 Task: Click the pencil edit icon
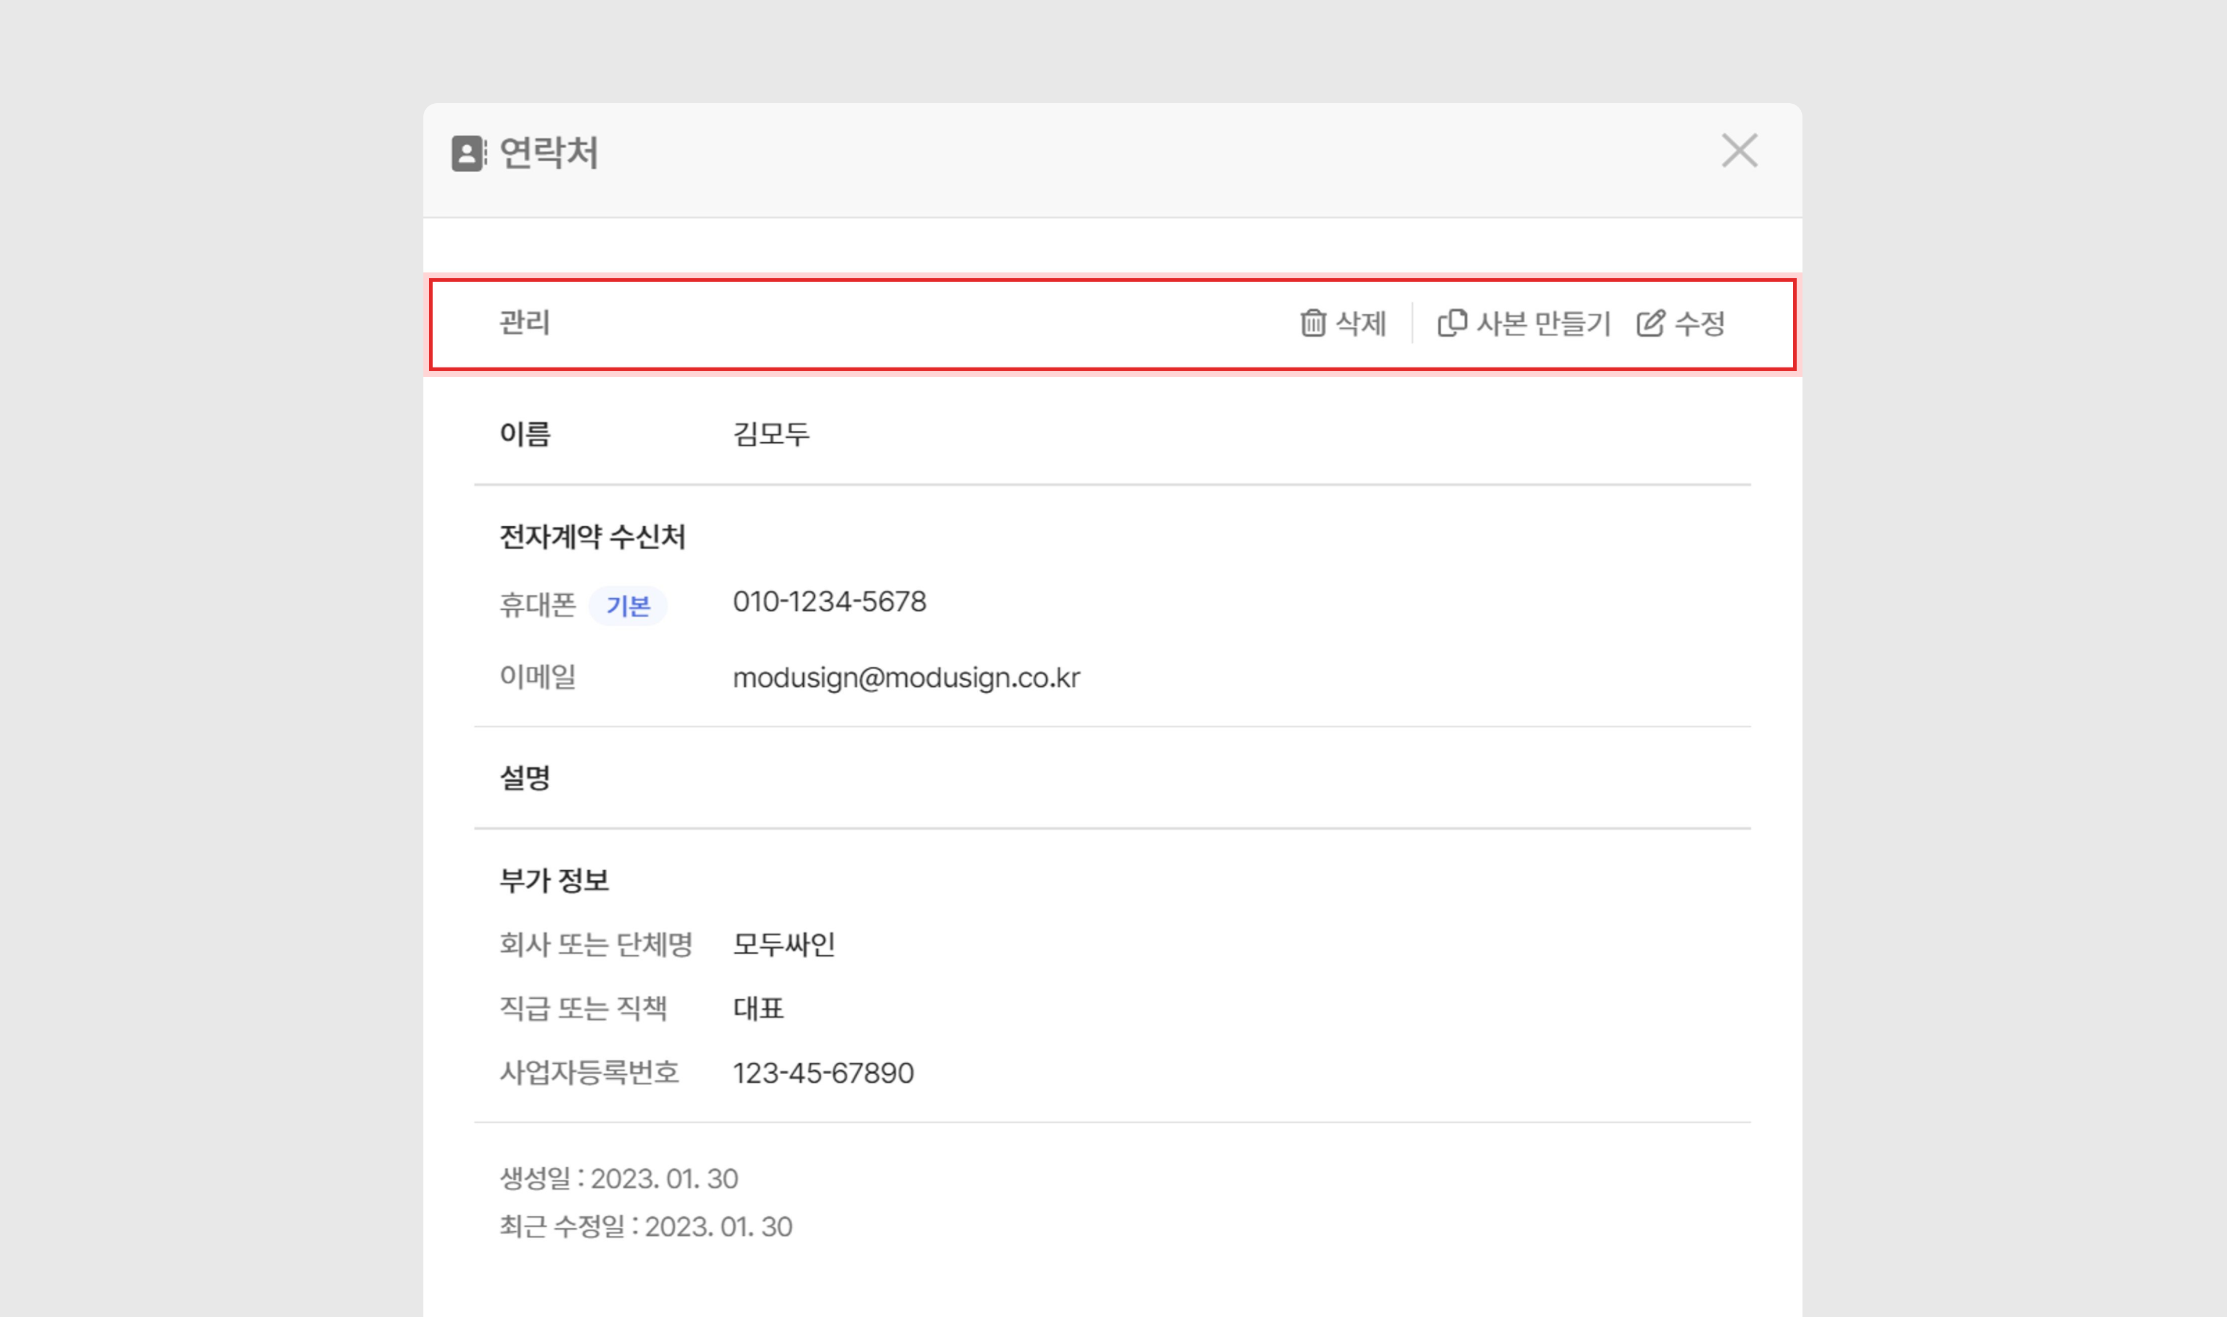coord(1651,323)
